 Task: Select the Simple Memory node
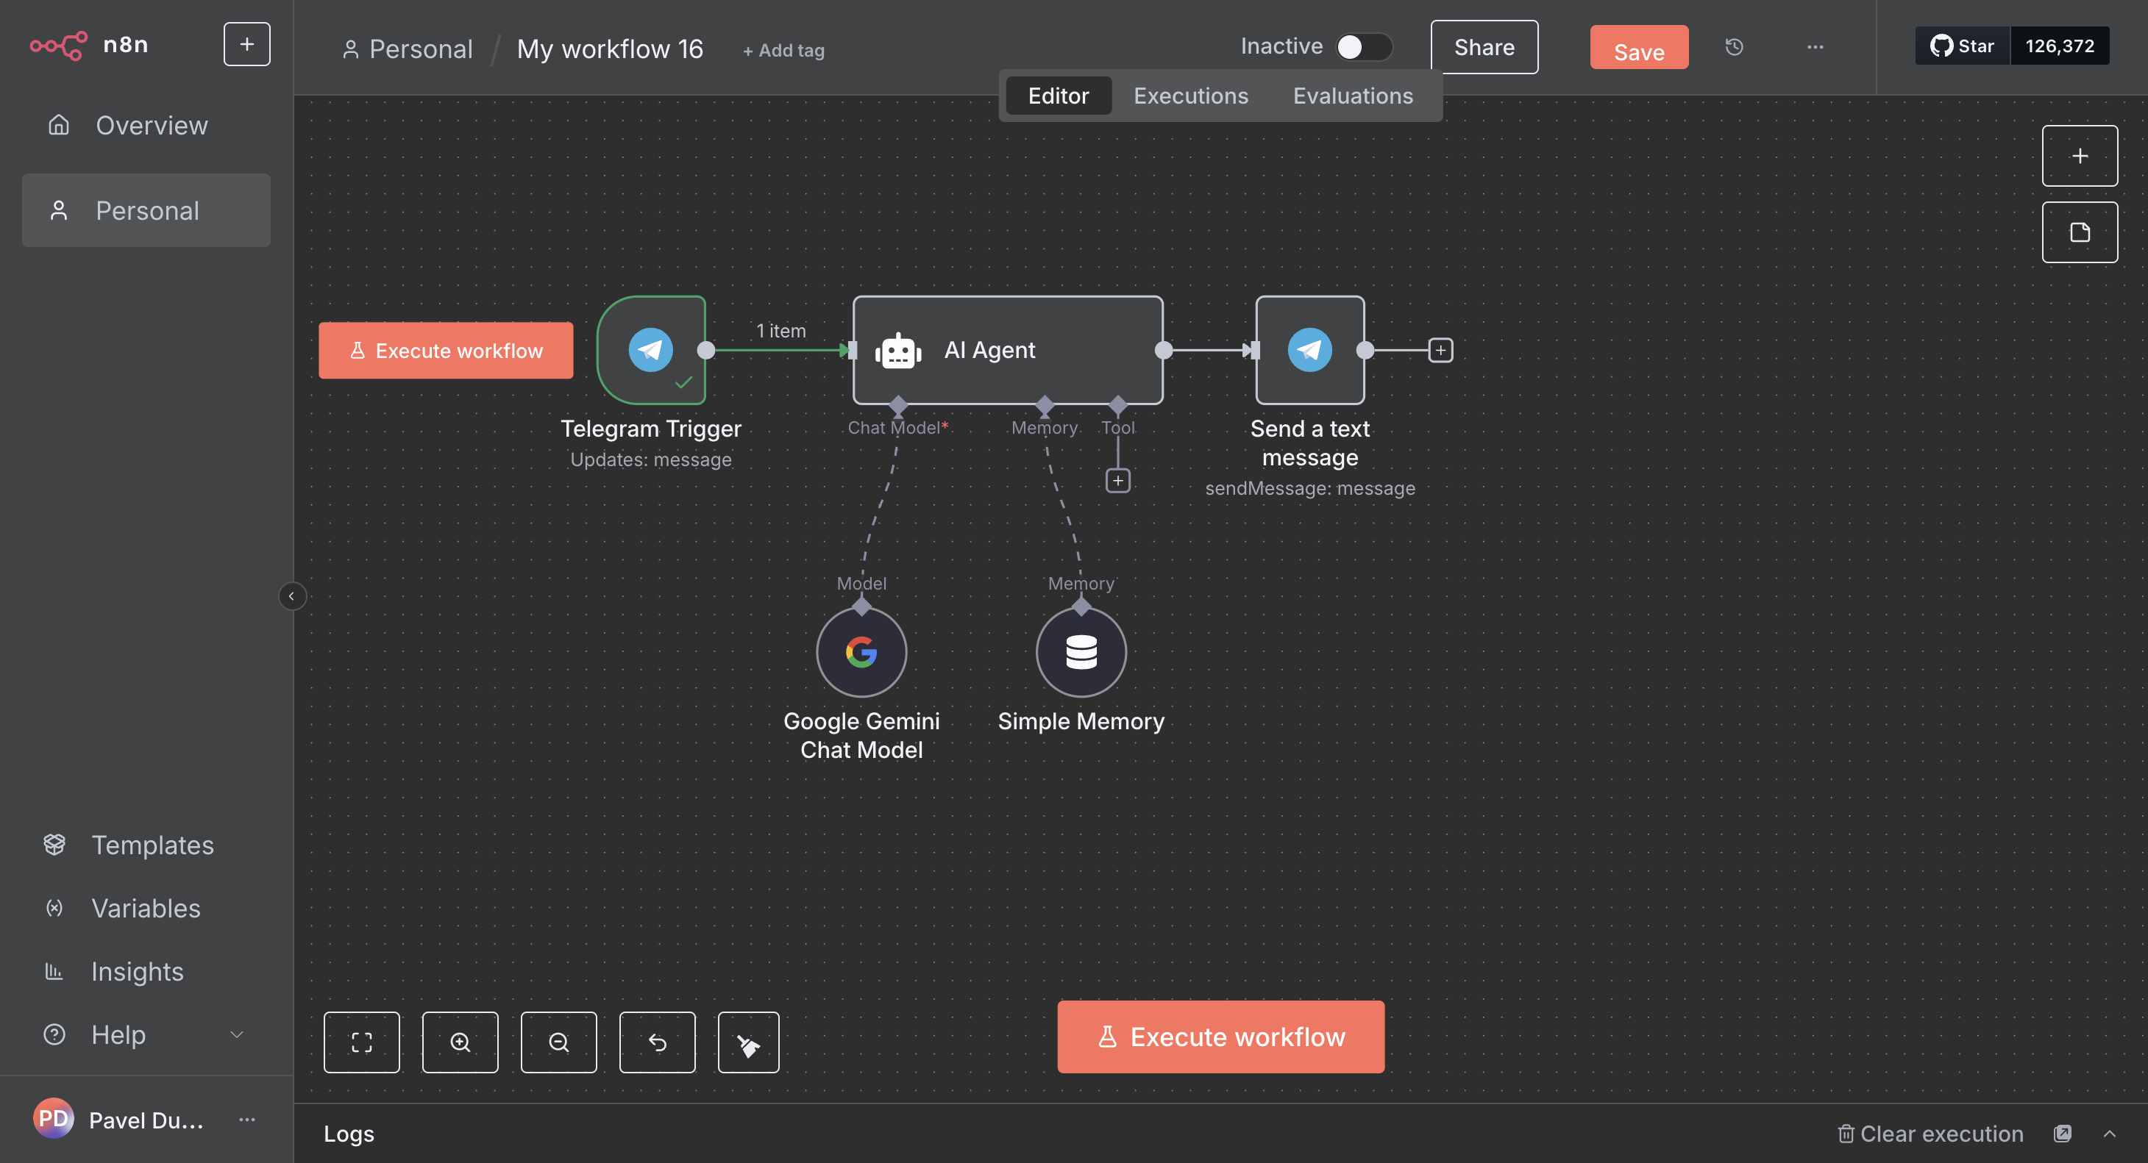(1081, 652)
